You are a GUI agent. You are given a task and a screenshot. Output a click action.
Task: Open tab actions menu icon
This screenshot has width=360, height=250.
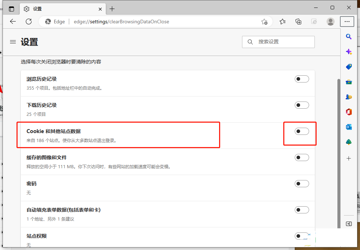11,9
